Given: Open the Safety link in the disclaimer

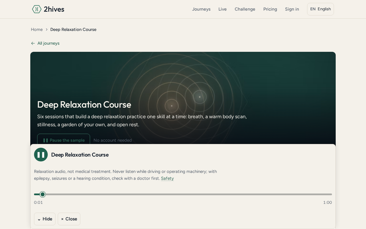Looking at the screenshot, I should pos(167,178).
